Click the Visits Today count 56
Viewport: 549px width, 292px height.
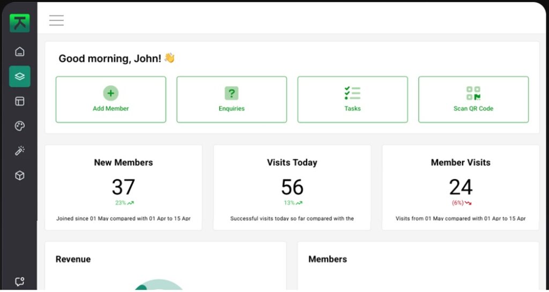[292, 187]
